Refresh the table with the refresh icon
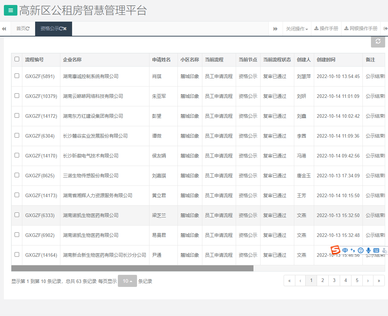This screenshot has height=316, width=388. [378, 41]
